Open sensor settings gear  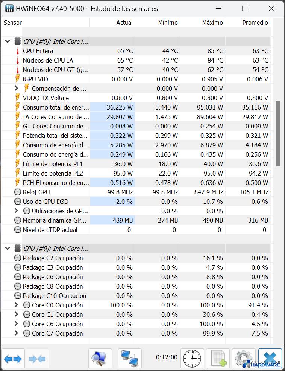[244, 358]
